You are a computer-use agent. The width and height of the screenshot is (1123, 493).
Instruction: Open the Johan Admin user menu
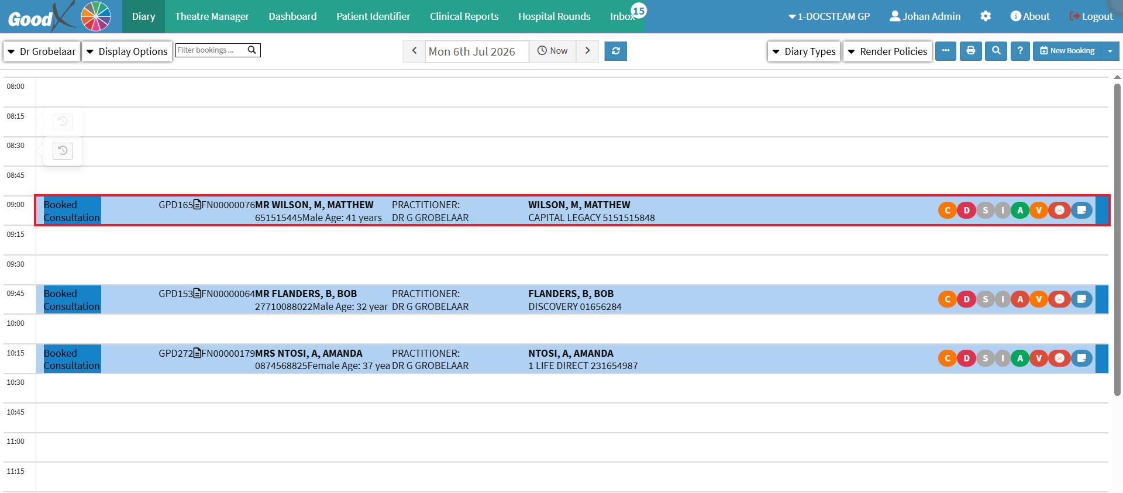click(925, 16)
